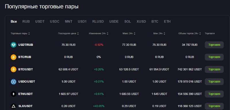Sort by Последняя цена column arrows
The image size is (230, 110).
[x=78, y=34]
